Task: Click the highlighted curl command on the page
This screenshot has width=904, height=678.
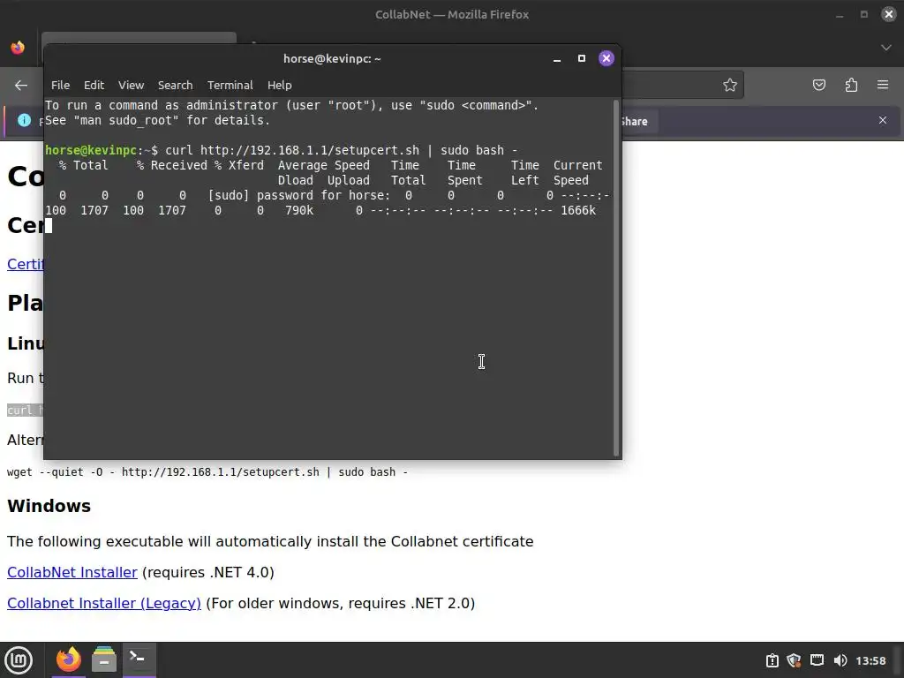Action: tap(26, 411)
